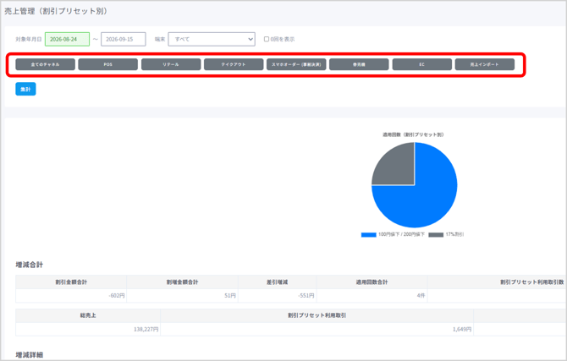Toggle the 0回を表示 checkbox
This screenshot has height=361, width=567.
coord(267,39)
